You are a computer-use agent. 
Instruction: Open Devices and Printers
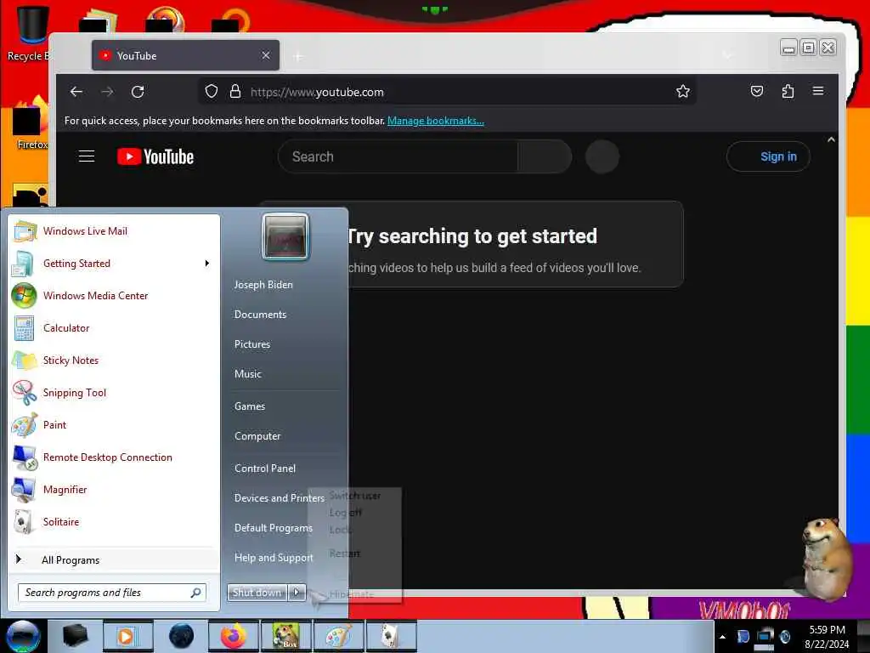coord(279,498)
